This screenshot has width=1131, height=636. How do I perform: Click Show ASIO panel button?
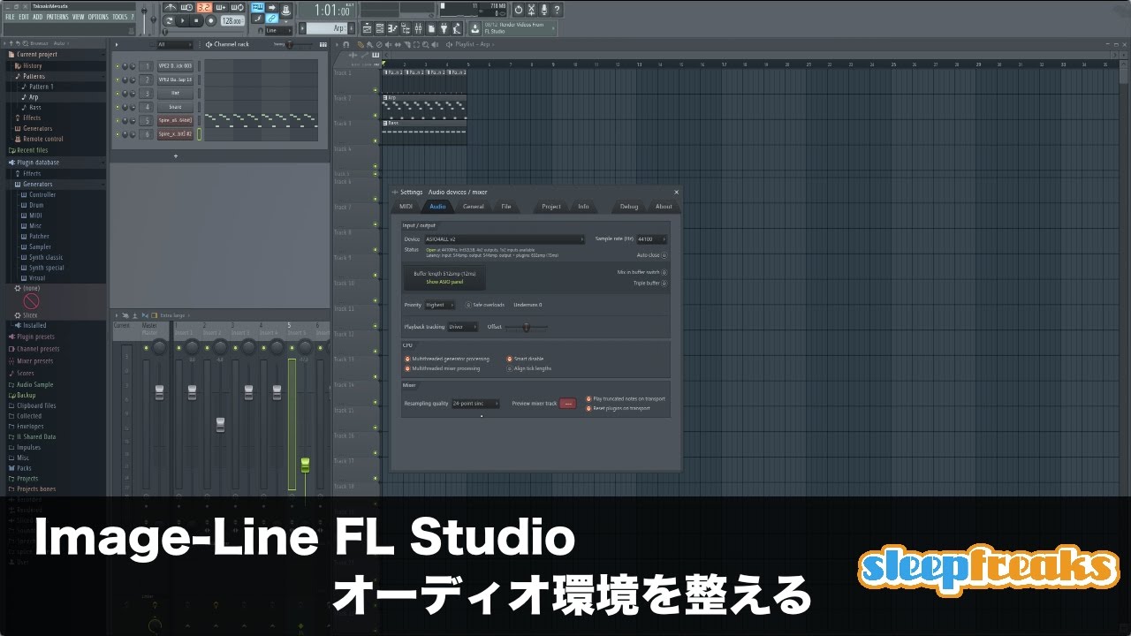(x=444, y=282)
